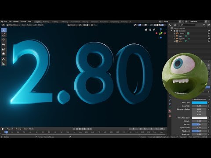
Task: Open the Keying dropdown in timeline
Action: point(19,129)
